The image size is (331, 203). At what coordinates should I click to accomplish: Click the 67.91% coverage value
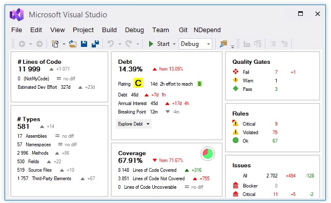click(x=131, y=161)
